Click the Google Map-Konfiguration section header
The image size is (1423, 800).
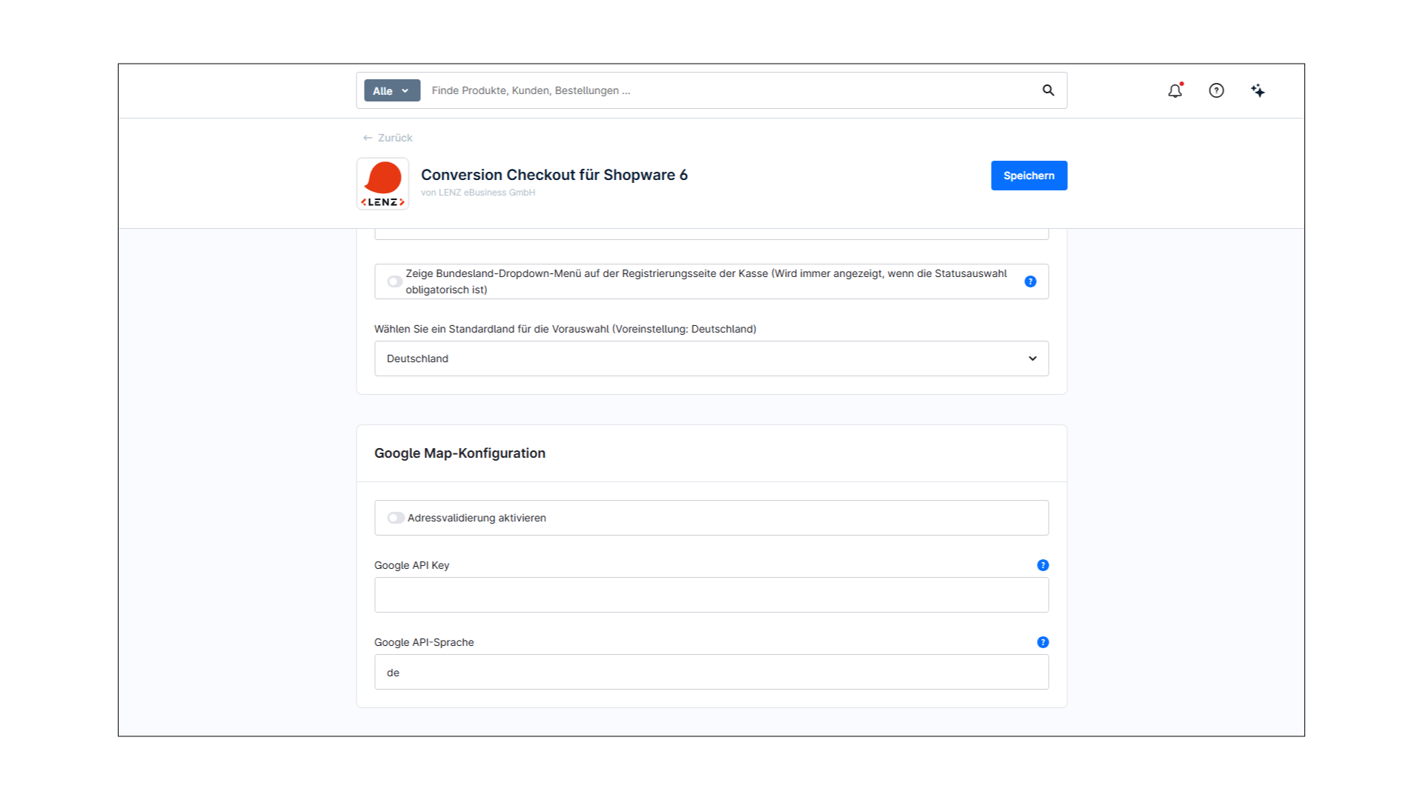click(x=460, y=453)
